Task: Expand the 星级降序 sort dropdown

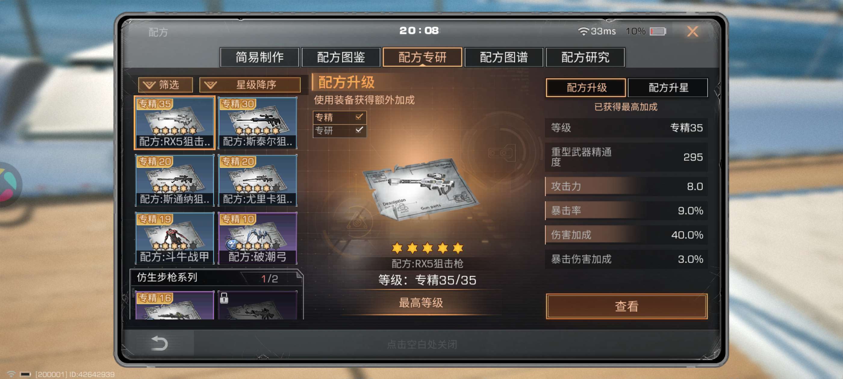Action: pos(250,85)
